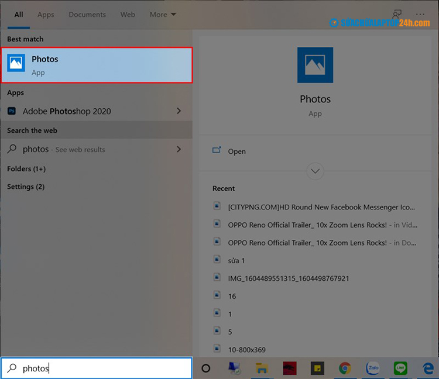This screenshot has width=439, height=379.
Task: Launch Google Chrome from the taskbar
Action: pyautogui.click(x=345, y=368)
